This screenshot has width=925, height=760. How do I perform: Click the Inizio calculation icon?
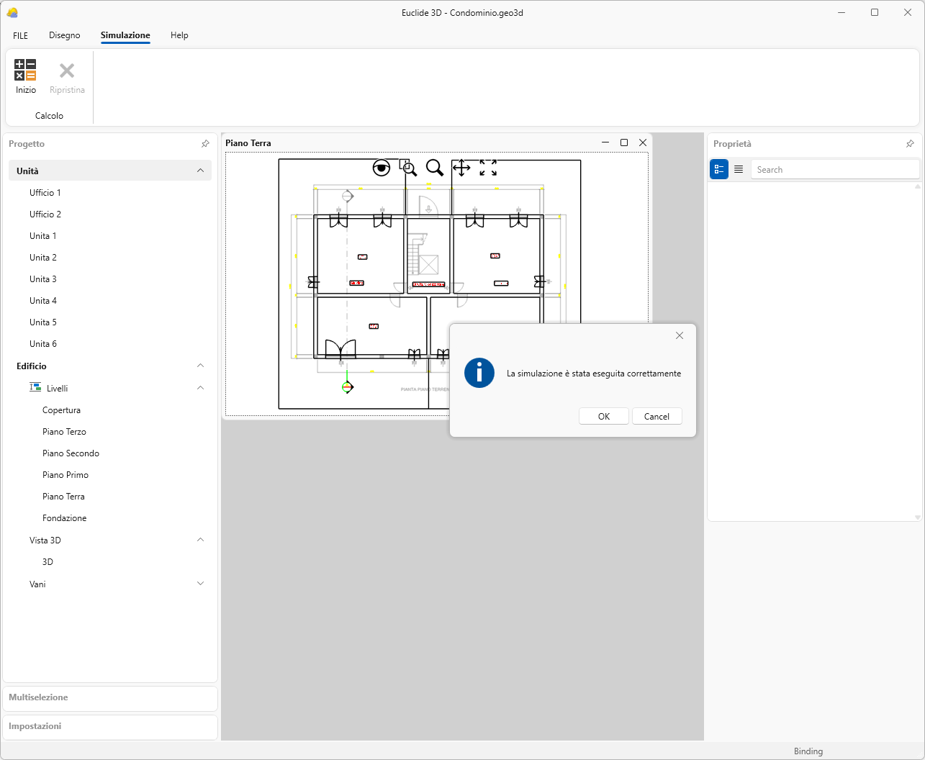coord(26,71)
